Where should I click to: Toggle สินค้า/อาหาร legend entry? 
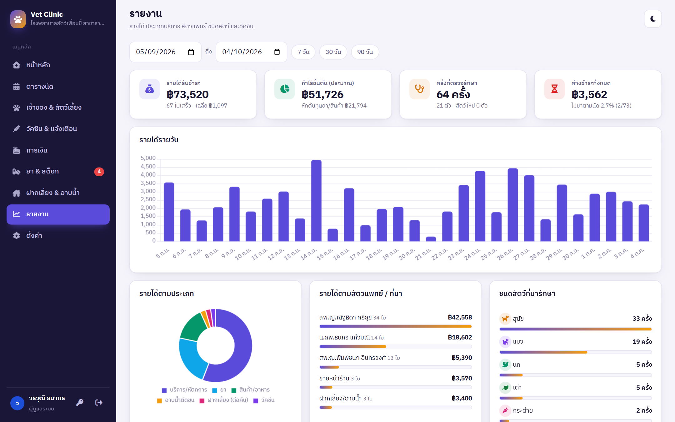pyautogui.click(x=251, y=390)
